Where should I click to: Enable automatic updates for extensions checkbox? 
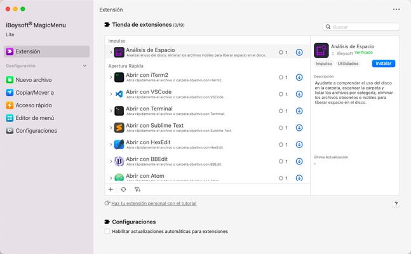click(x=107, y=232)
